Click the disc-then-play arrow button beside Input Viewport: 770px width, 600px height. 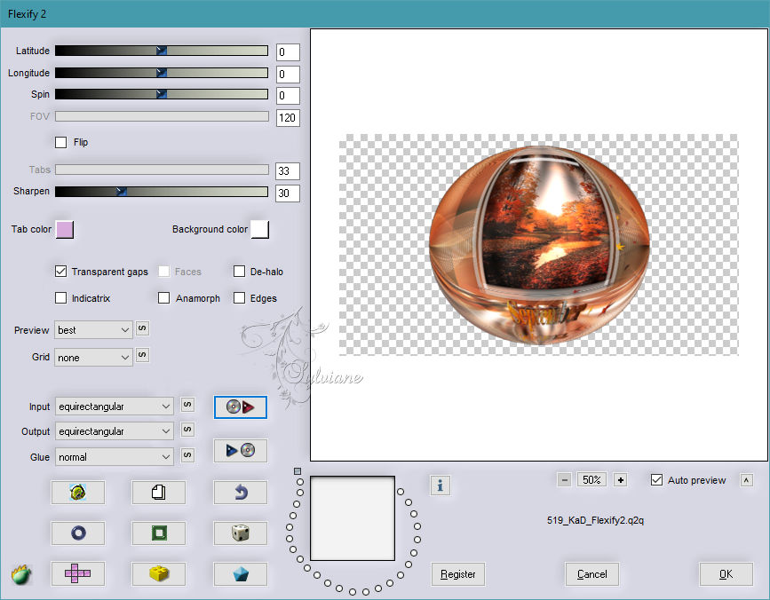(x=240, y=407)
